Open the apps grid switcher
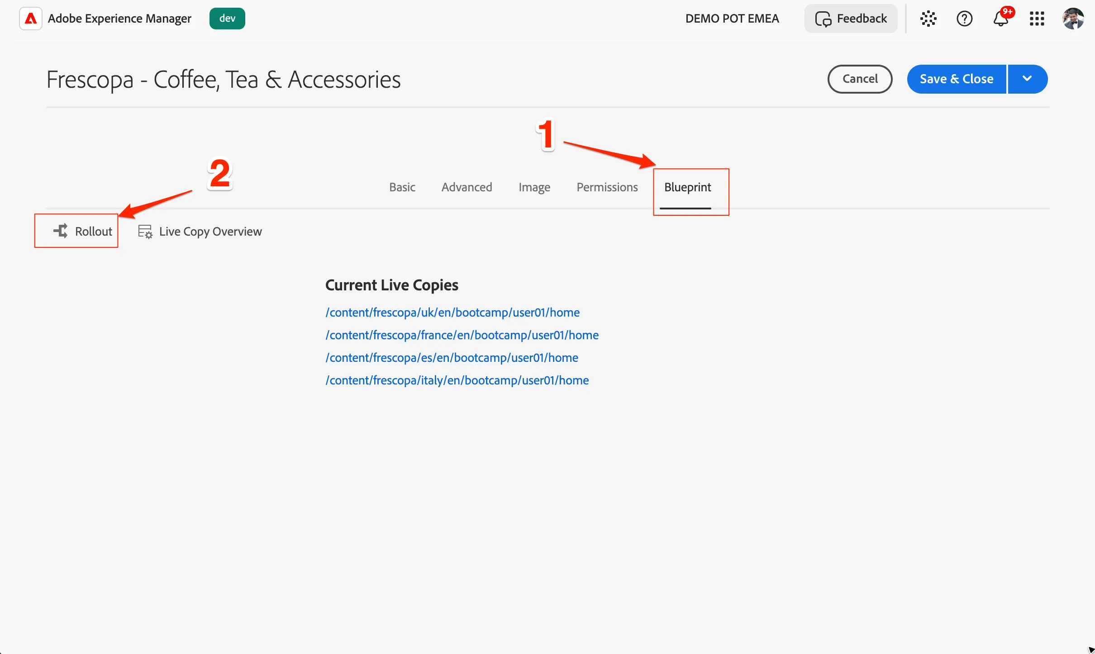Viewport: 1095px width, 654px height. [1037, 19]
